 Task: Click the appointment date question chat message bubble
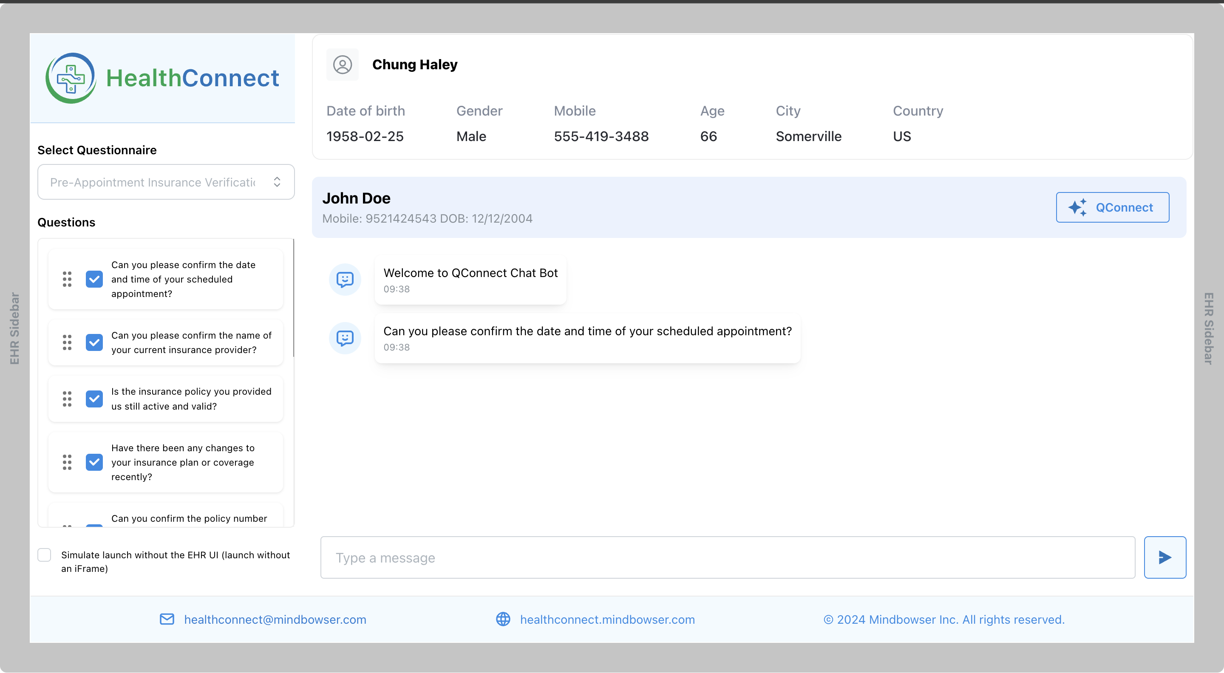pos(587,338)
